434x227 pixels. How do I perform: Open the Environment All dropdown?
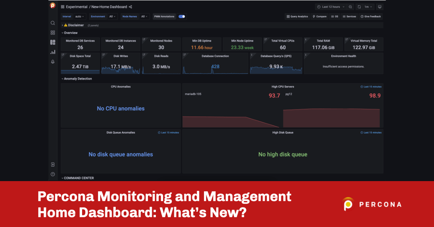click(113, 16)
